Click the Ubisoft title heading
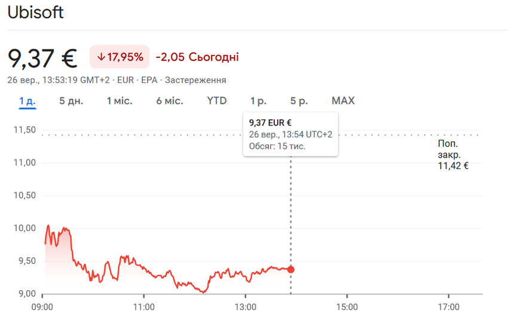Image resolution: width=508 pixels, height=320 pixels. pyautogui.click(x=35, y=13)
